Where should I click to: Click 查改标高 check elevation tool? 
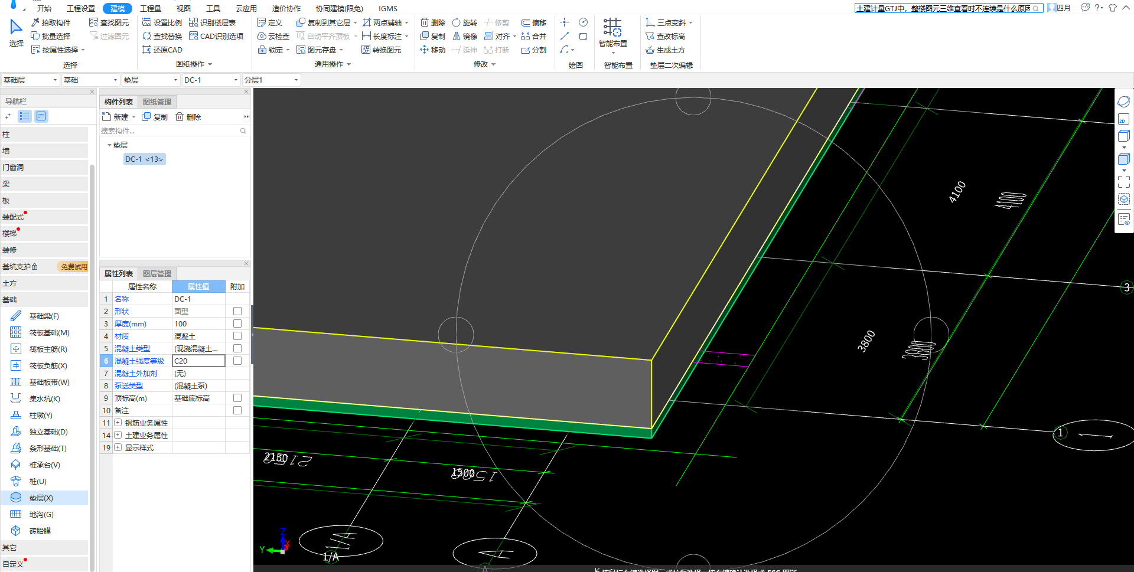pos(666,36)
